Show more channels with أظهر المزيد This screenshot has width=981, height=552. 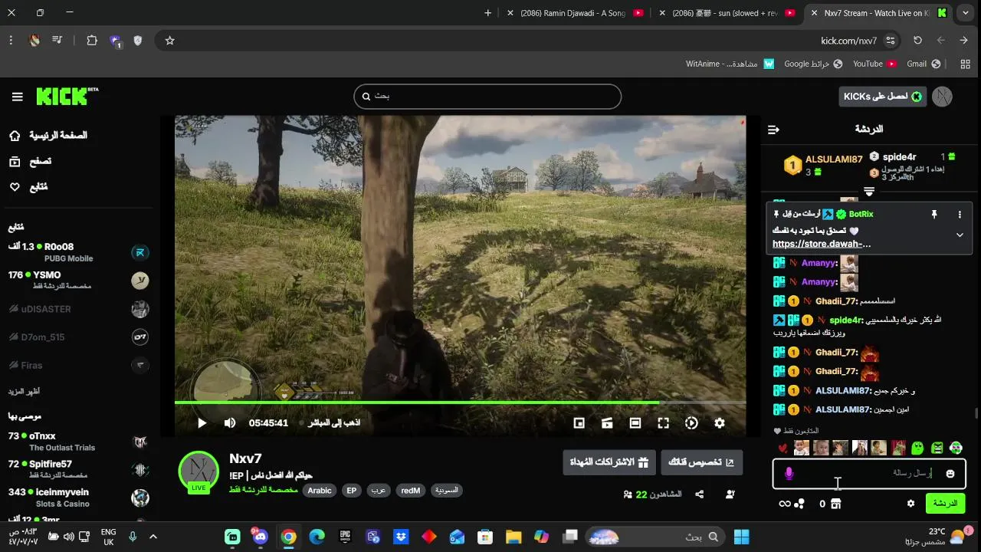pos(24,391)
